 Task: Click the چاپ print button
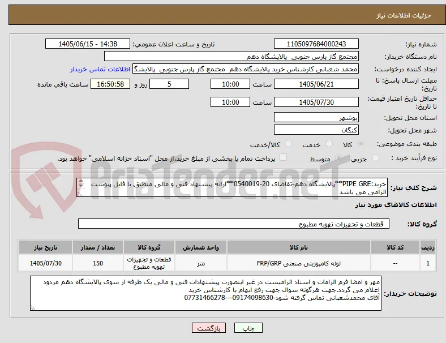(x=248, y=328)
